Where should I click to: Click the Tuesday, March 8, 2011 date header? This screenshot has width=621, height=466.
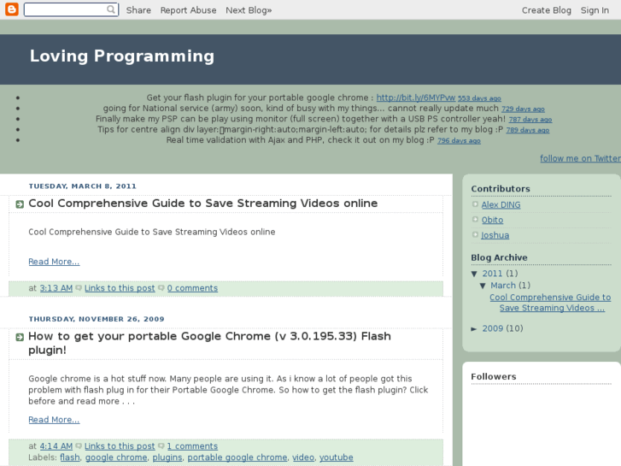pyautogui.click(x=82, y=186)
